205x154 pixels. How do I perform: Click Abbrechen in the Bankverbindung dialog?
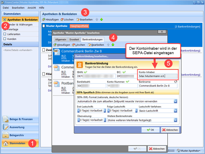(170, 130)
